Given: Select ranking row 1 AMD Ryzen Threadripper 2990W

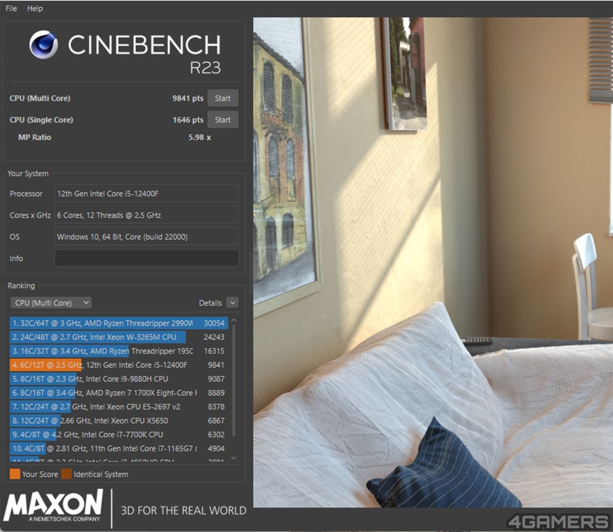Looking at the screenshot, I should coord(118,323).
